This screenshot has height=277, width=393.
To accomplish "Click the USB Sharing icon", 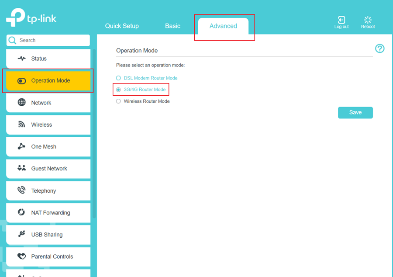I will 21,234.
